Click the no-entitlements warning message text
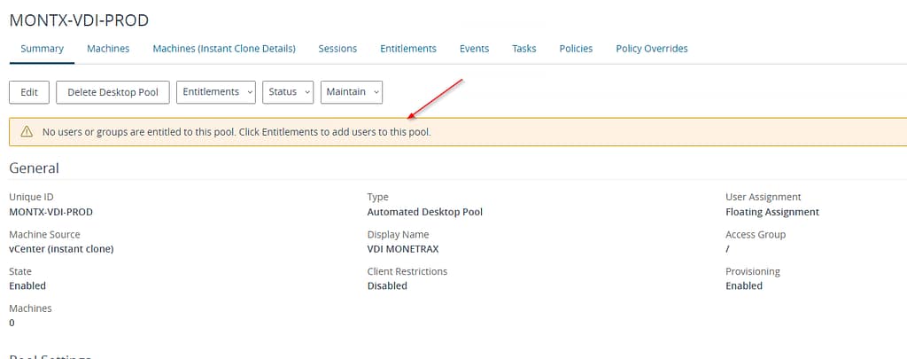This screenshot has height=359, width=907. click(x=242, y=132)
